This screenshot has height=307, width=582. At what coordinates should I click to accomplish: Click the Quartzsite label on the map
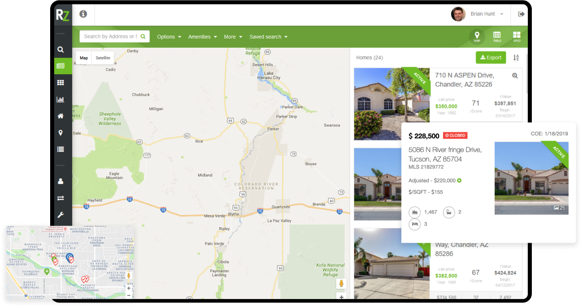pos(280,207)
